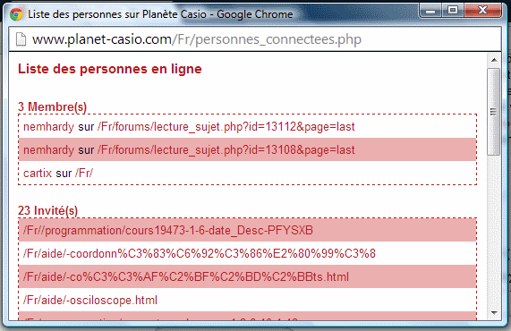
Task: Open the cartix member profile link
Action: (x=38, y=174)
